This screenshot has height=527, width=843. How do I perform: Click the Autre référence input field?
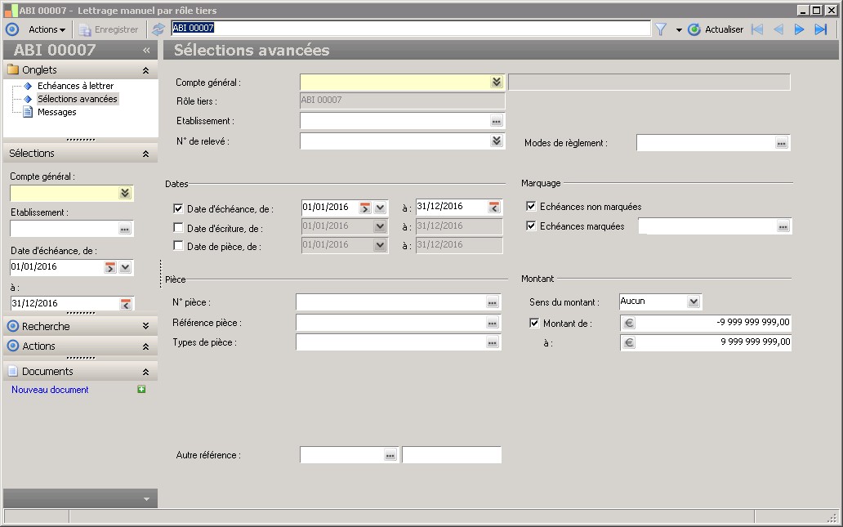(x=341, y=455)
